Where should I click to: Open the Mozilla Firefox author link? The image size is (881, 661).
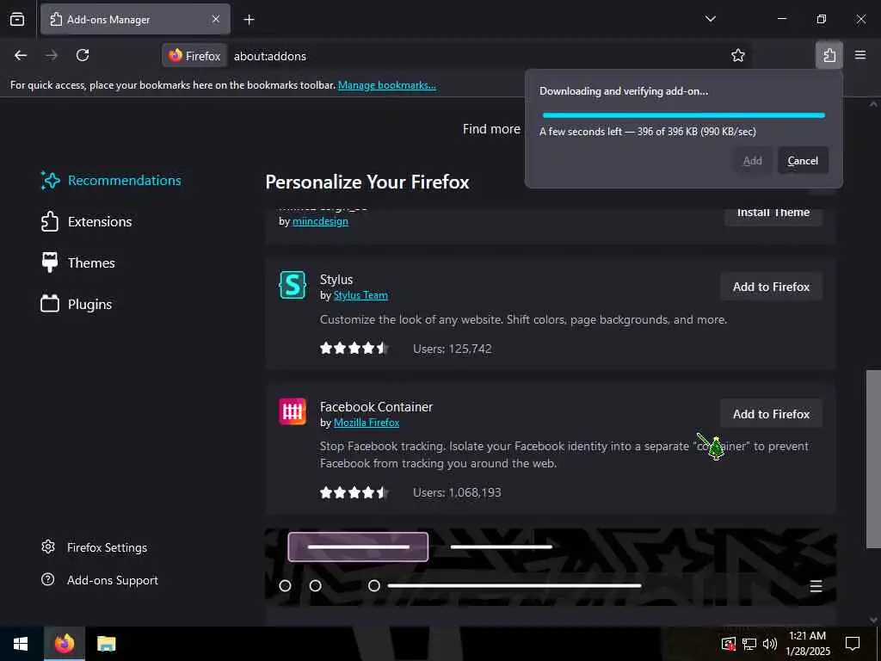pyautogui.click(x=367, y=422)
